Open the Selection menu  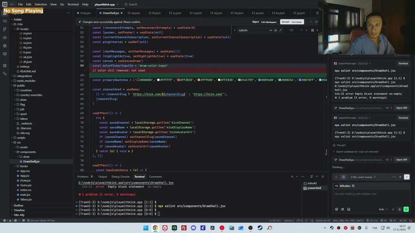pos(41,5)
